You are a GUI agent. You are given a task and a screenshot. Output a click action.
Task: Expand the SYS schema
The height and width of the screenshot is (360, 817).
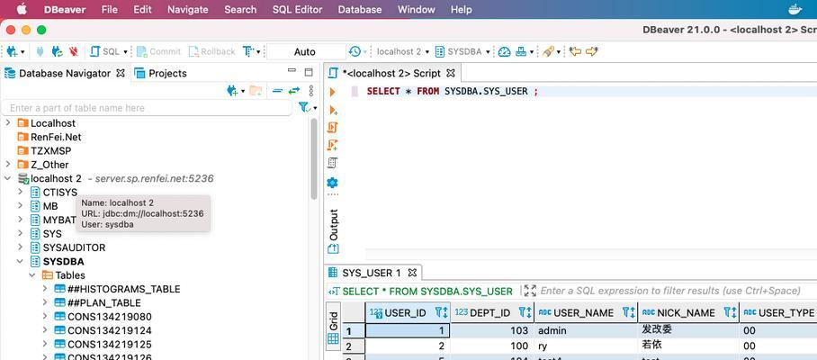click(x=21, y=233)
